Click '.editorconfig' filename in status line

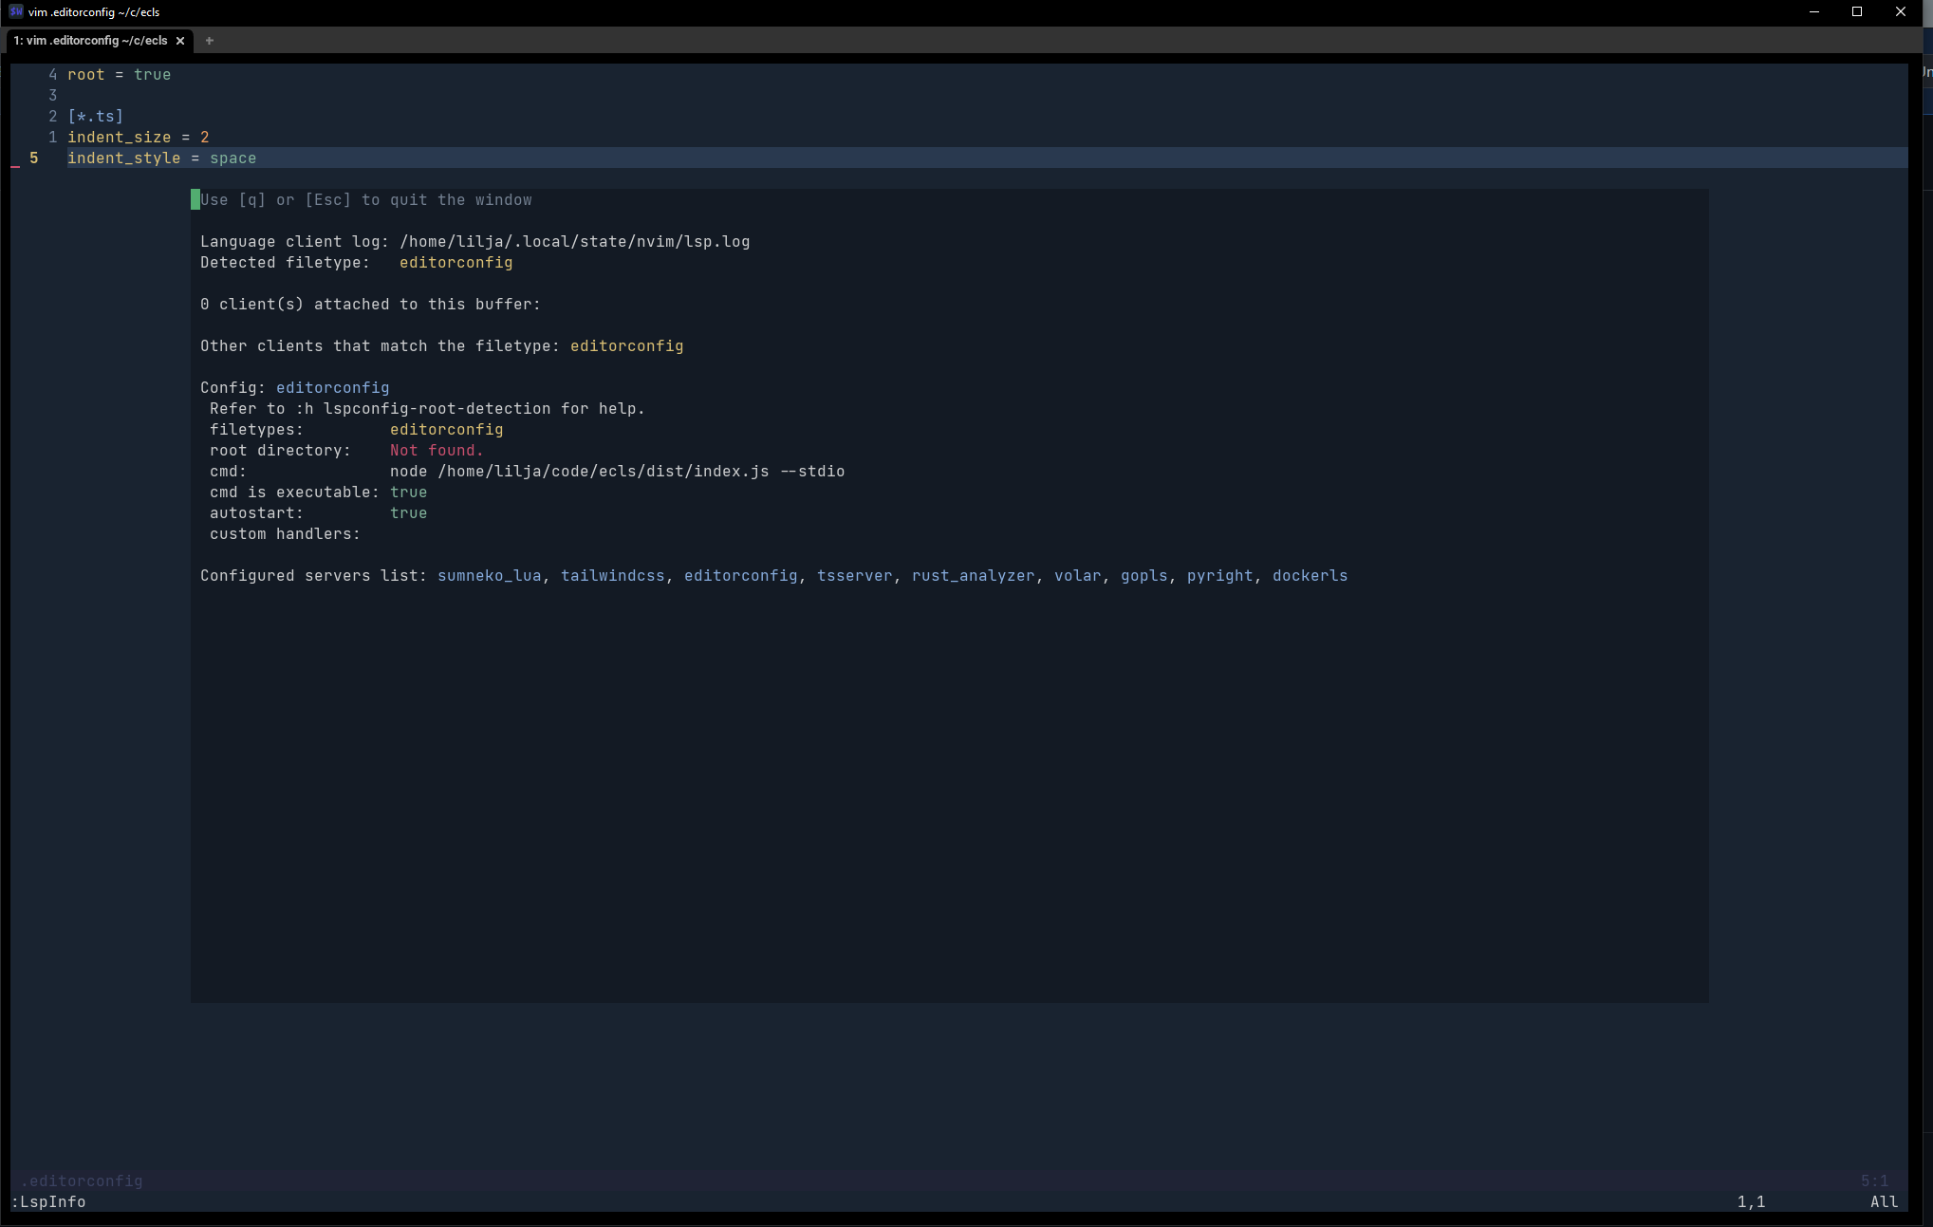82,1181
